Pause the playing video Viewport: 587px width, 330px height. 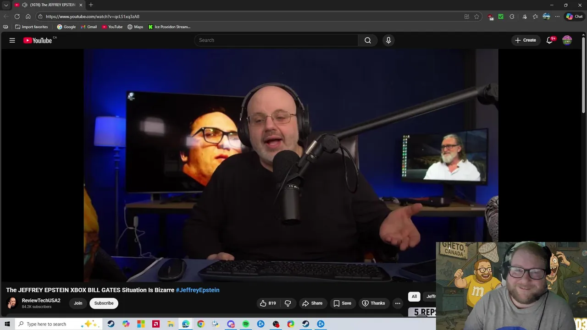click(291, 165)
